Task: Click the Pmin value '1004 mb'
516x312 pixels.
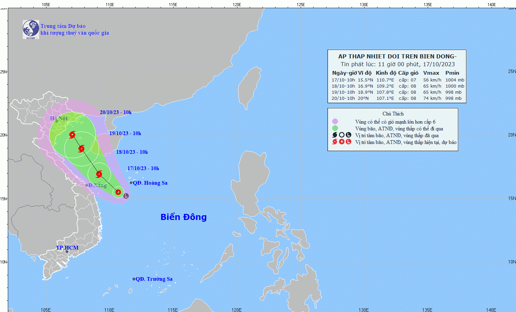Action: tap(455, 80)
